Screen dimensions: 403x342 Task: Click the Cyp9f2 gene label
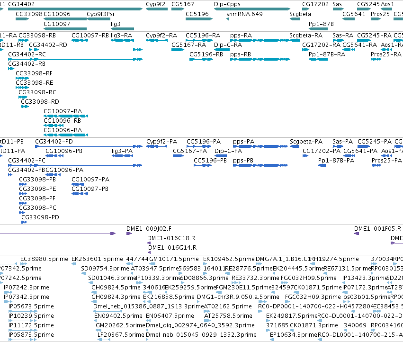coord(155,4)
